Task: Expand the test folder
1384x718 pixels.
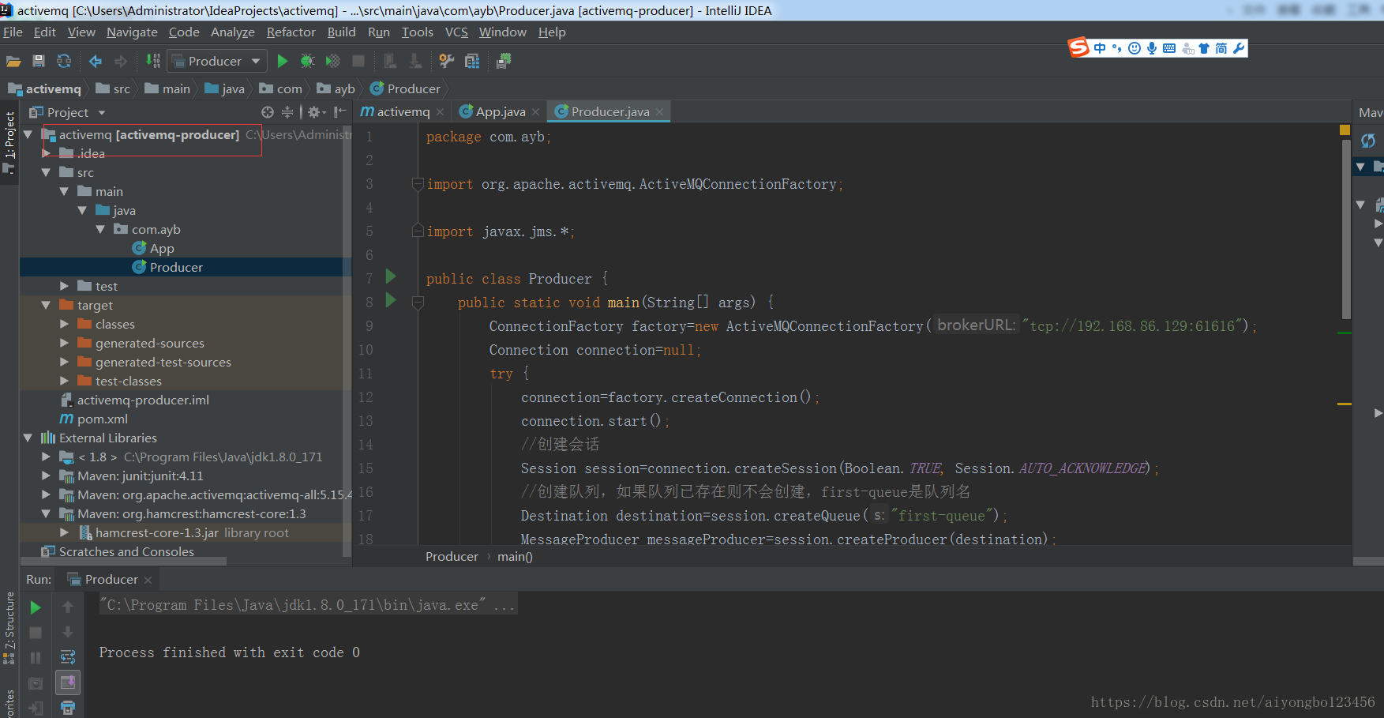Action: (64, 287)
